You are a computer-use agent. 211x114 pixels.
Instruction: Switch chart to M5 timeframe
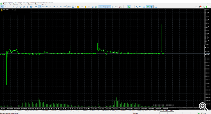click(40, 7)
